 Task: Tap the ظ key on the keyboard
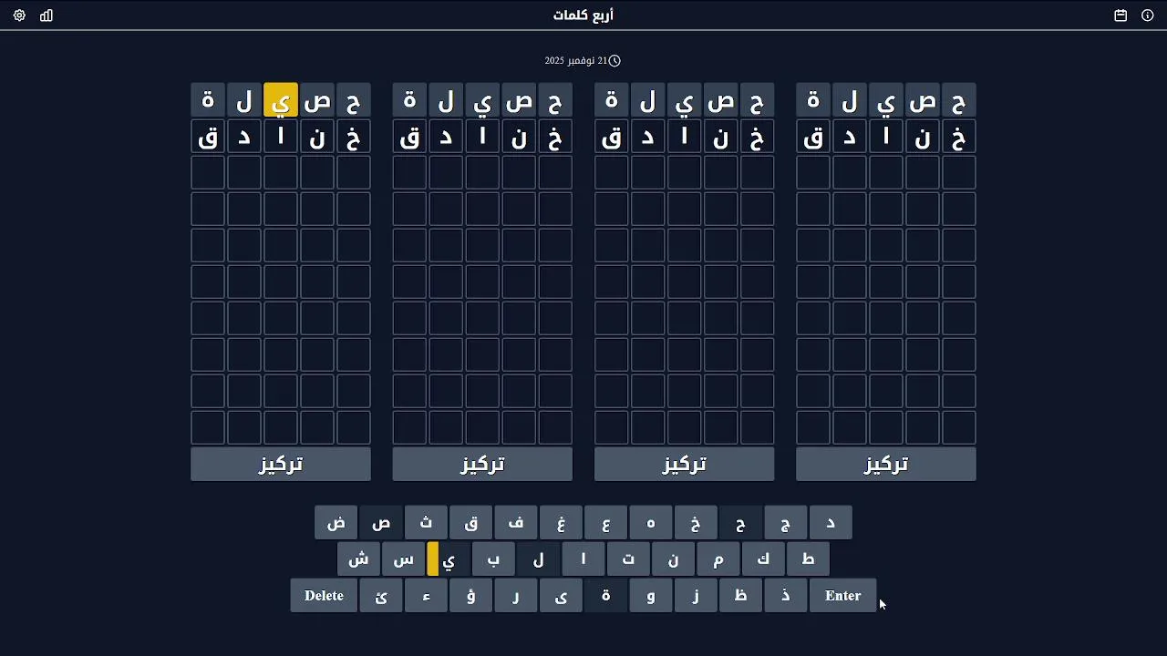[740, 596]
